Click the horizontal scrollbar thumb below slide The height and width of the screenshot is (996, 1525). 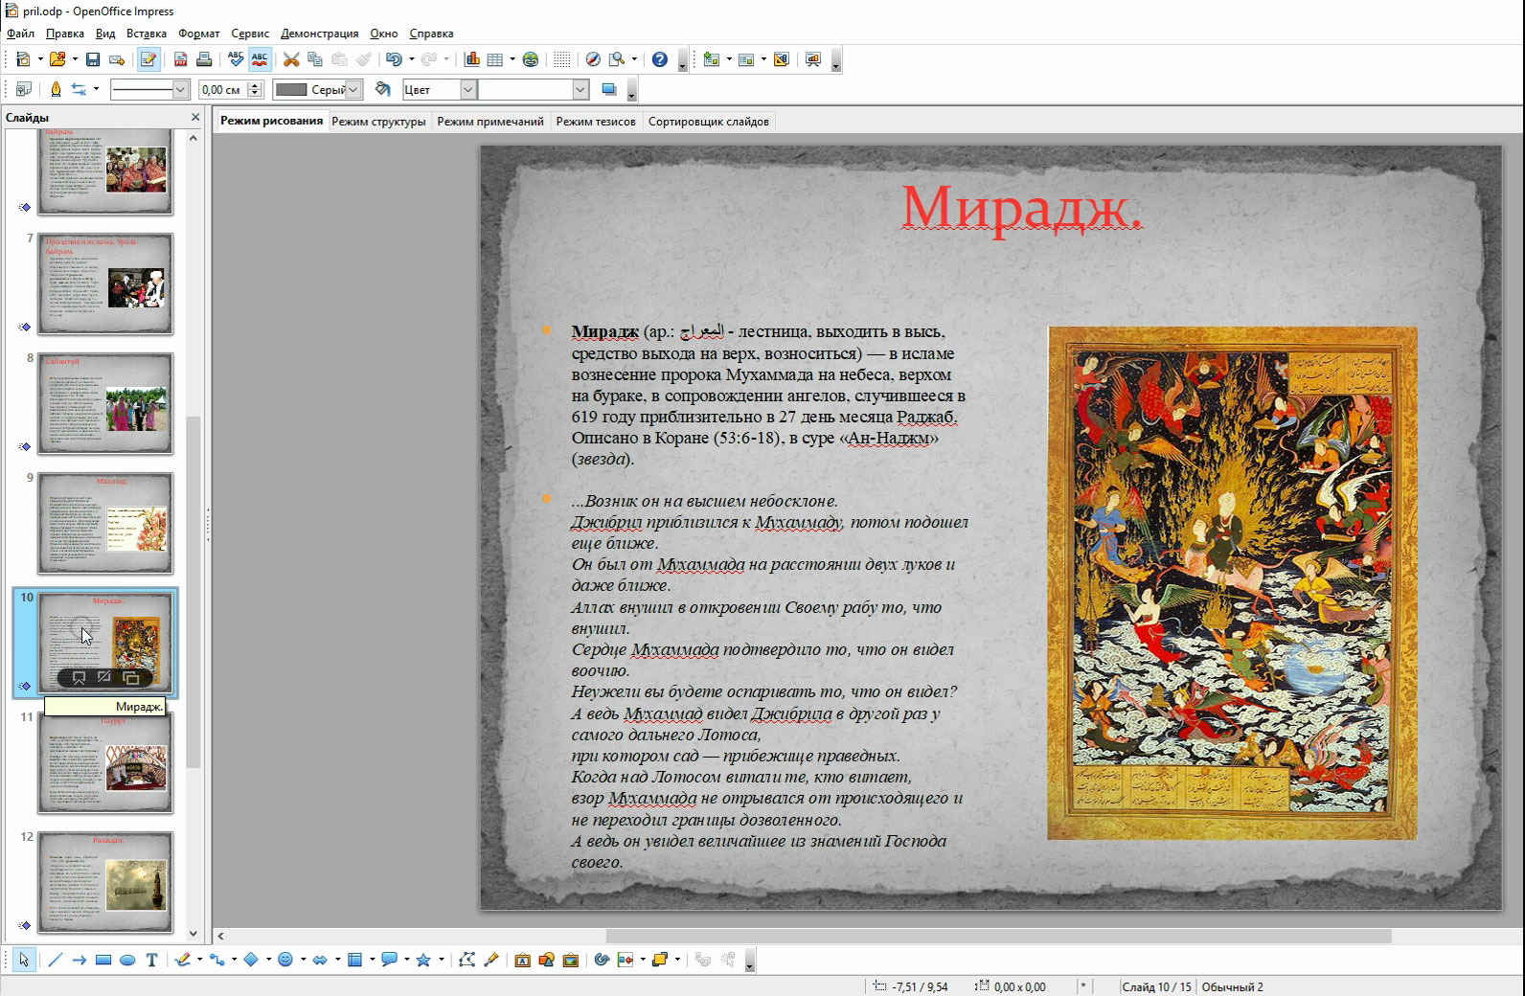(998, 935)
